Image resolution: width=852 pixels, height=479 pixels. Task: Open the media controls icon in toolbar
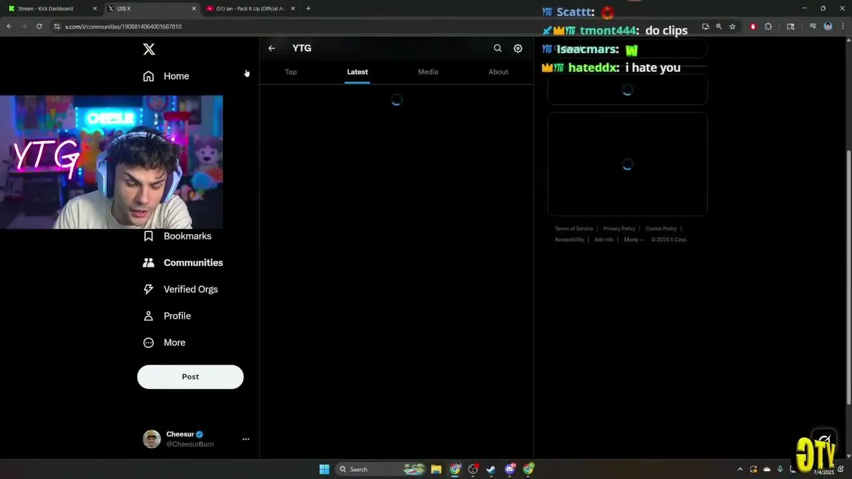tap(813, 27)
